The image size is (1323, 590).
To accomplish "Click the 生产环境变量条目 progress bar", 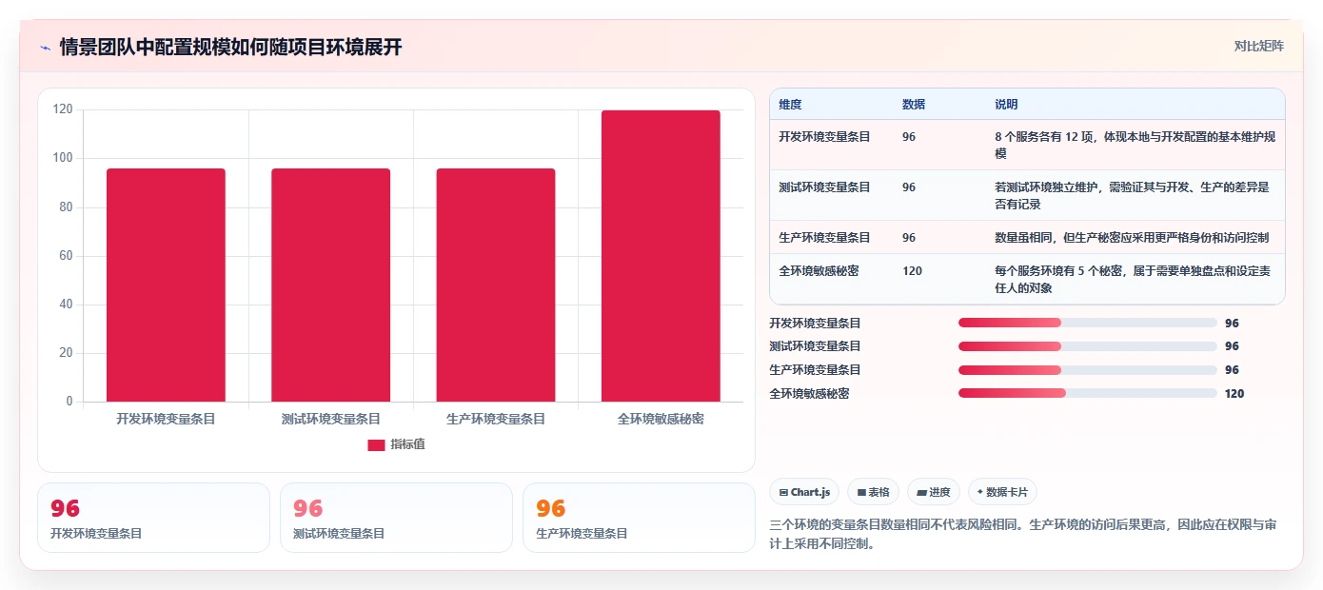I will tap(1087, 370).
